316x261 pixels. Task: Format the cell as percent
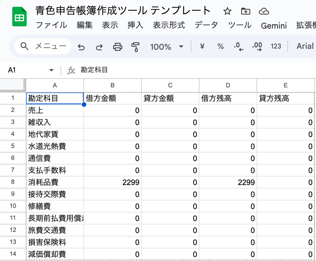point(221,46)
